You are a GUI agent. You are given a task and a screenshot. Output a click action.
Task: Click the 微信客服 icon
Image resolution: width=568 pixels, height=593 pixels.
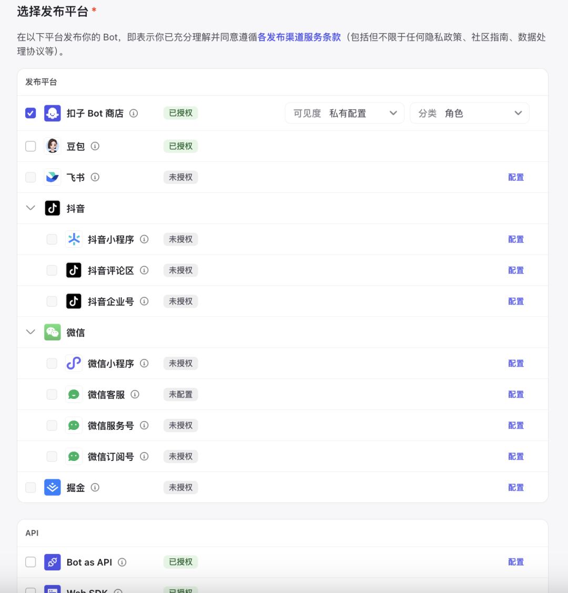click(74, 394)
